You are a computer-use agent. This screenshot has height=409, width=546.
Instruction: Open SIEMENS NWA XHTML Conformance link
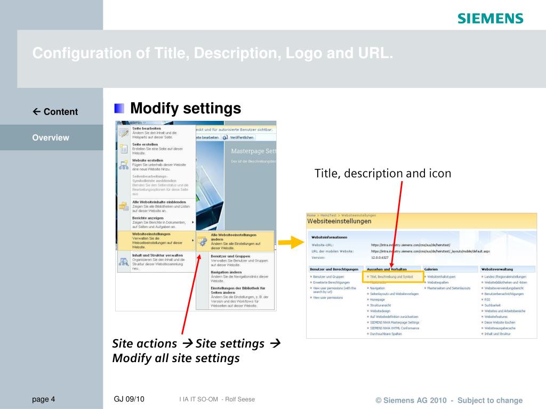395,328
